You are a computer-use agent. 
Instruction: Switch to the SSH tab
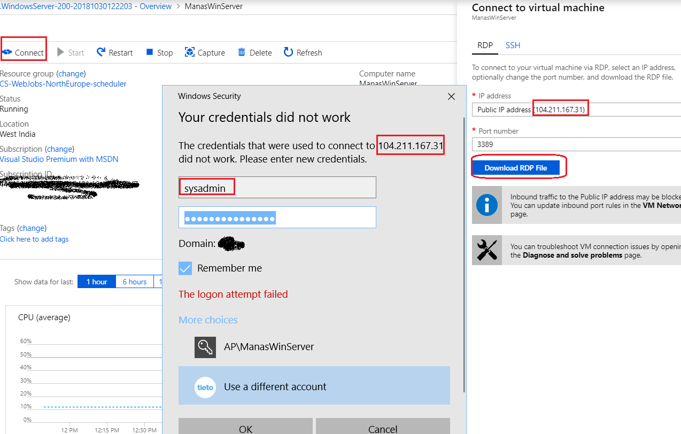click(x=512, y=45)
